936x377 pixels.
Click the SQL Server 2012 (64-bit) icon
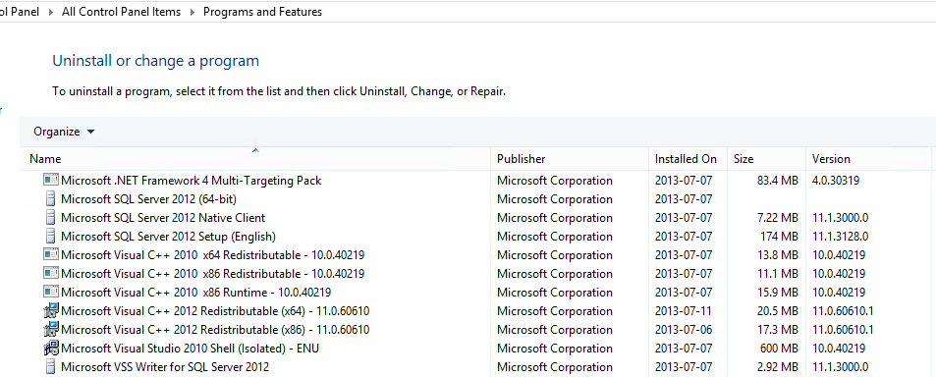click(x=51, y=198)
